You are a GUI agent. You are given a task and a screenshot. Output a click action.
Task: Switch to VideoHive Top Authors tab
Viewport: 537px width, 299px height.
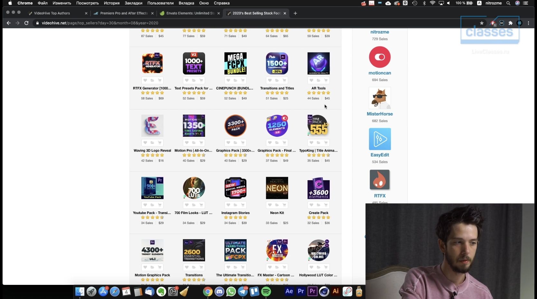coord(57,13)
